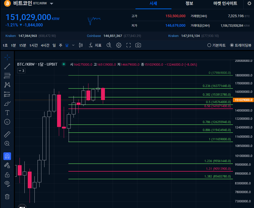Click the Fibonacci 0 (179869000.0) label
The image size is (254, 208).
220,73
